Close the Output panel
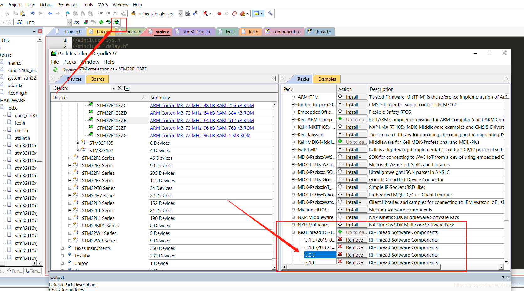 point(508,277)
